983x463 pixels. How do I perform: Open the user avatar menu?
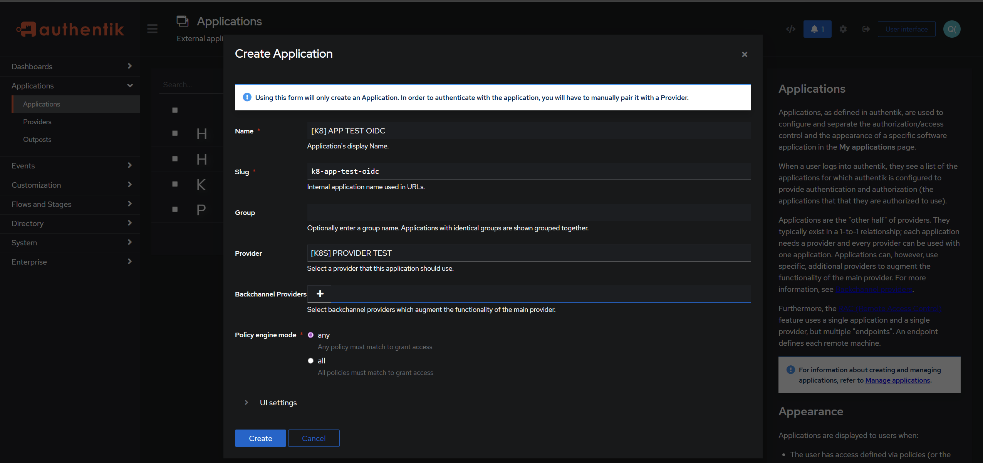pos(952,29)
